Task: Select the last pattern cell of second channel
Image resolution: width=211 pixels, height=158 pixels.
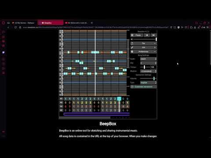Action: coord(127,103)
